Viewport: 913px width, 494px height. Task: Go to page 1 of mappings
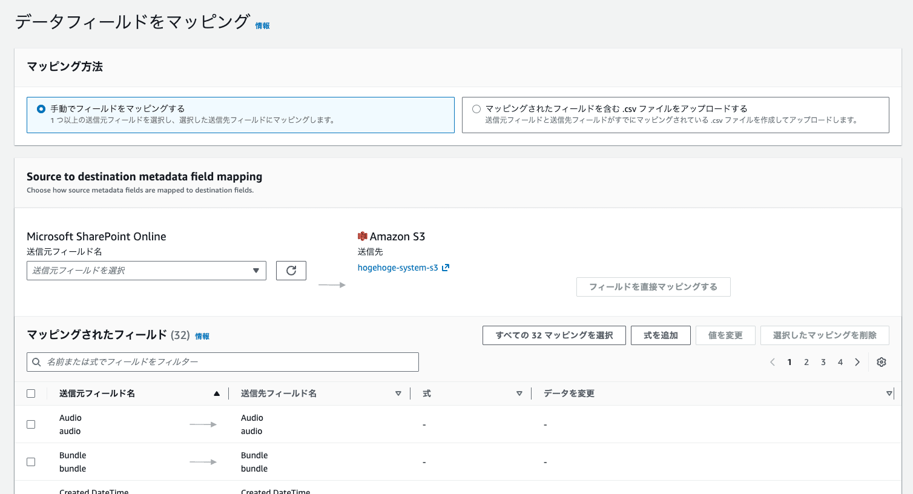tap(789, 362)
